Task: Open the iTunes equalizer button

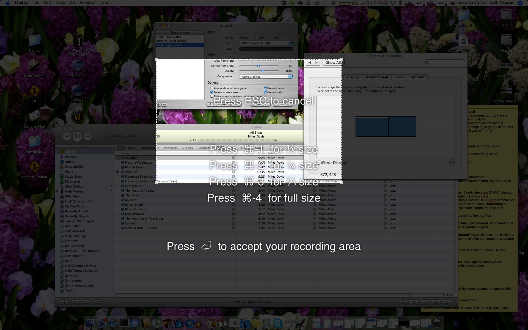Action: click(x=425, y=302)
